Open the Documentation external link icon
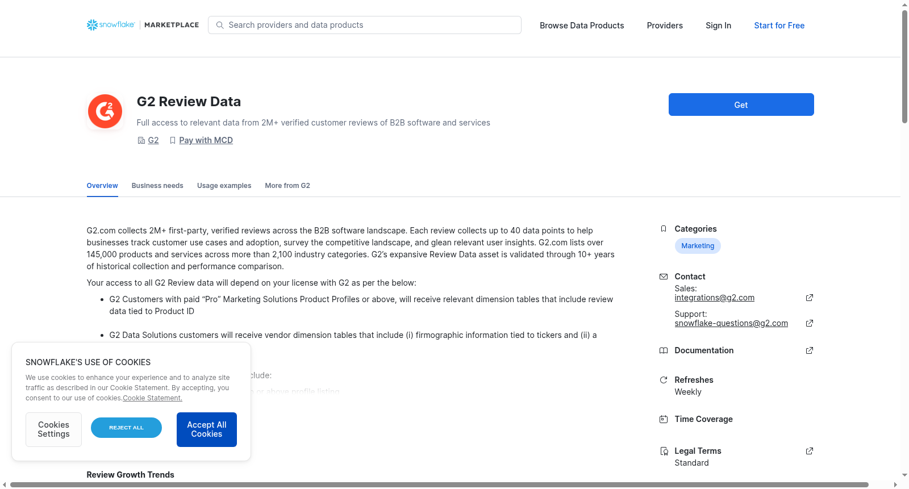Screen dimensions: 909x489 point(810,350)
